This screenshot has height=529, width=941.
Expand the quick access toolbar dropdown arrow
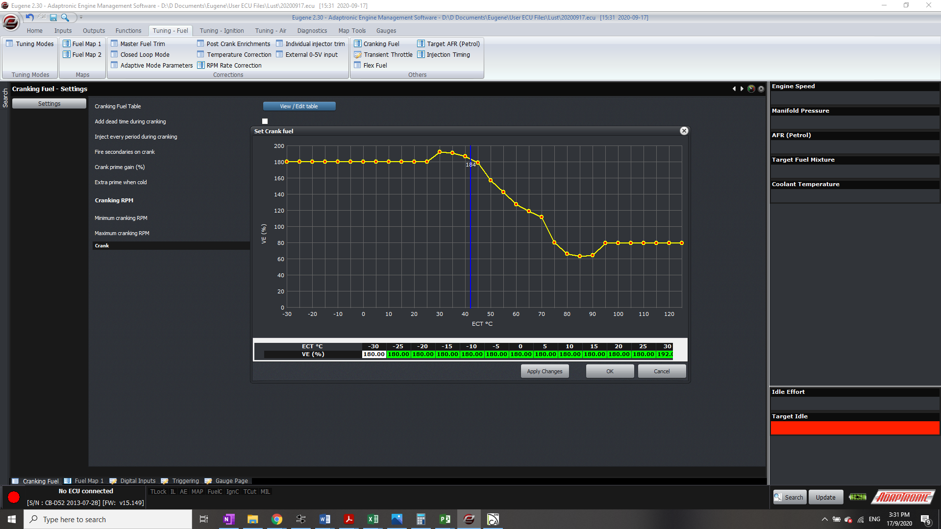[x=81, y=18]
